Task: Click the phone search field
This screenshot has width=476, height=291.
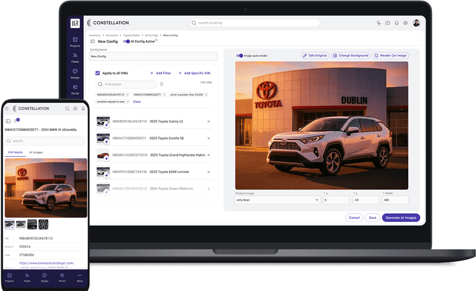Action: (45, 141)
